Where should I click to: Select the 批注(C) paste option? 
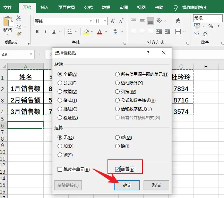coord(67,109)
